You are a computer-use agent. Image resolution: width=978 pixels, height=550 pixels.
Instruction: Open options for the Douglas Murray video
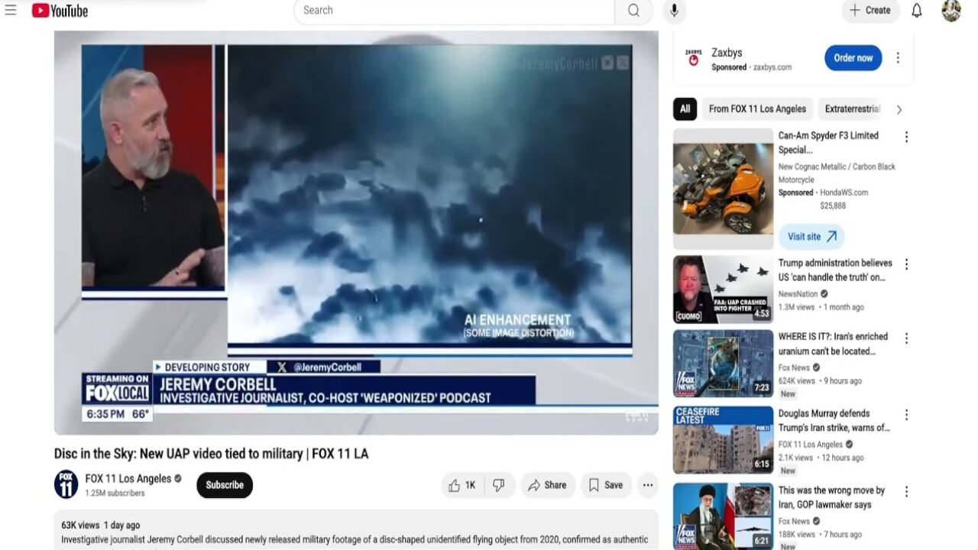point(906,415)
